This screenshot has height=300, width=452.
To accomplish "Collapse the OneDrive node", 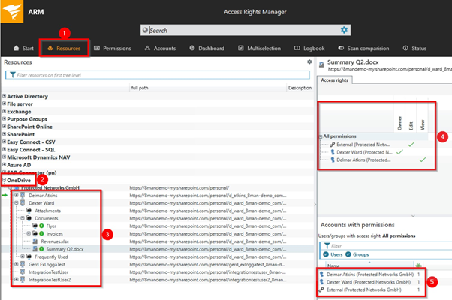I will point(4,180).
